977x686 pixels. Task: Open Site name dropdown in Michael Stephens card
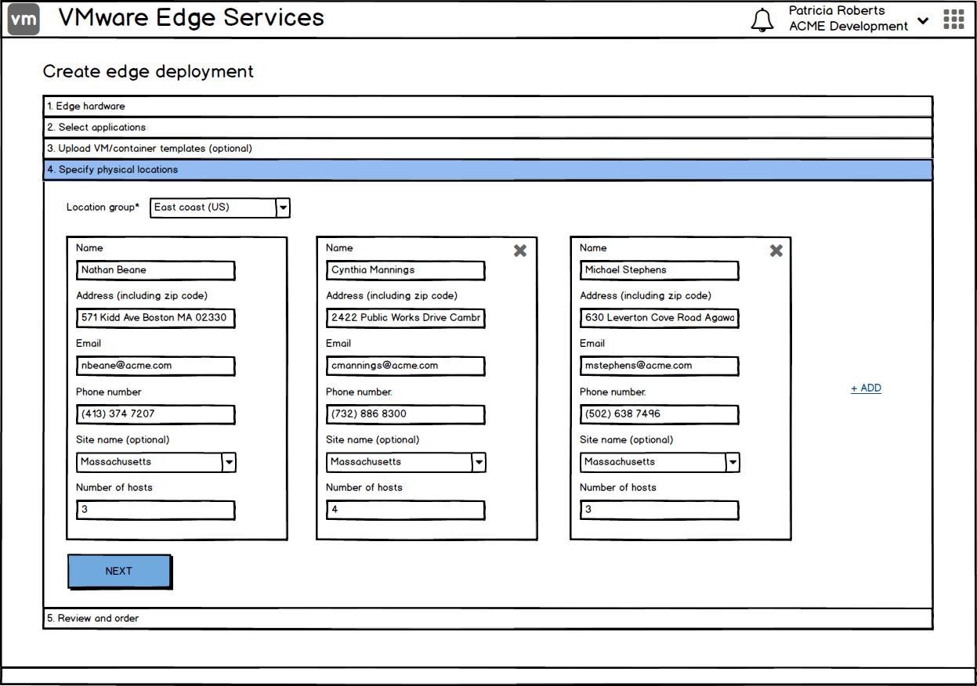click(x=660, y=462)
